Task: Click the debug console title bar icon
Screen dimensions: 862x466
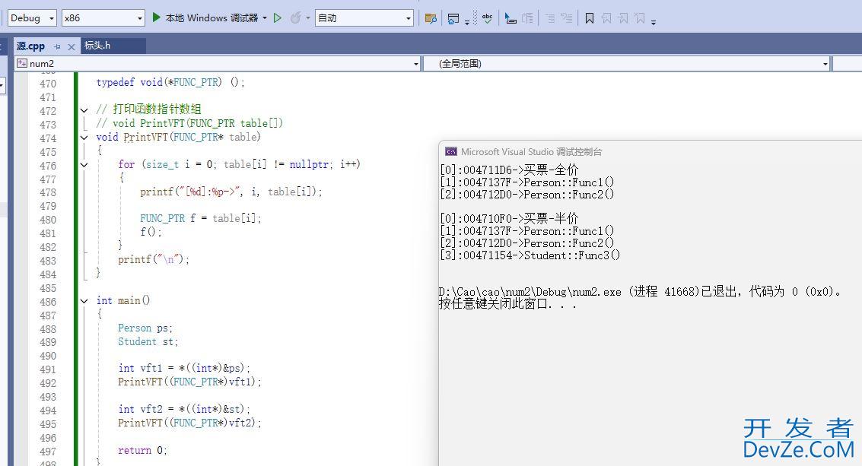Action: tap(451, 152)
